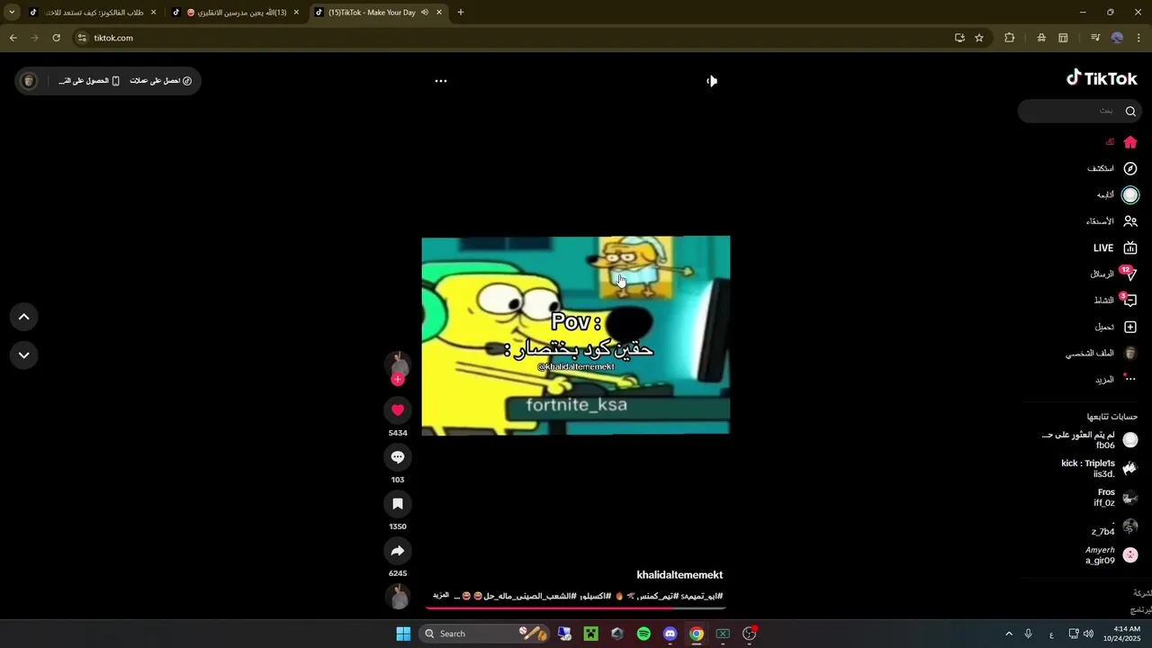Share the video with the arrow icon

pos(398,551)
